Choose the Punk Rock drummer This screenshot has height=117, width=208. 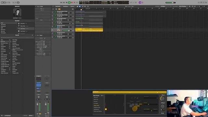pyautogui.click(x=26, y=31)
